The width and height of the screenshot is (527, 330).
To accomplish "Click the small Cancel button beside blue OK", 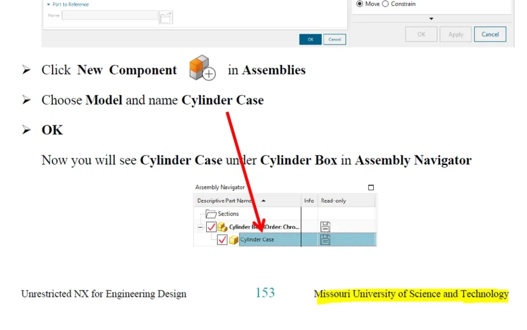I will (x=335, y=39).
